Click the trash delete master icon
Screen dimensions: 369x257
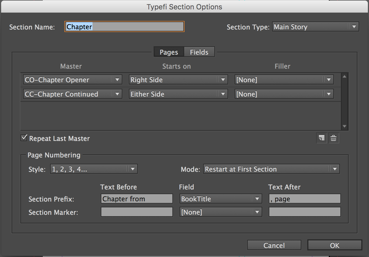(x=333, y=138)
